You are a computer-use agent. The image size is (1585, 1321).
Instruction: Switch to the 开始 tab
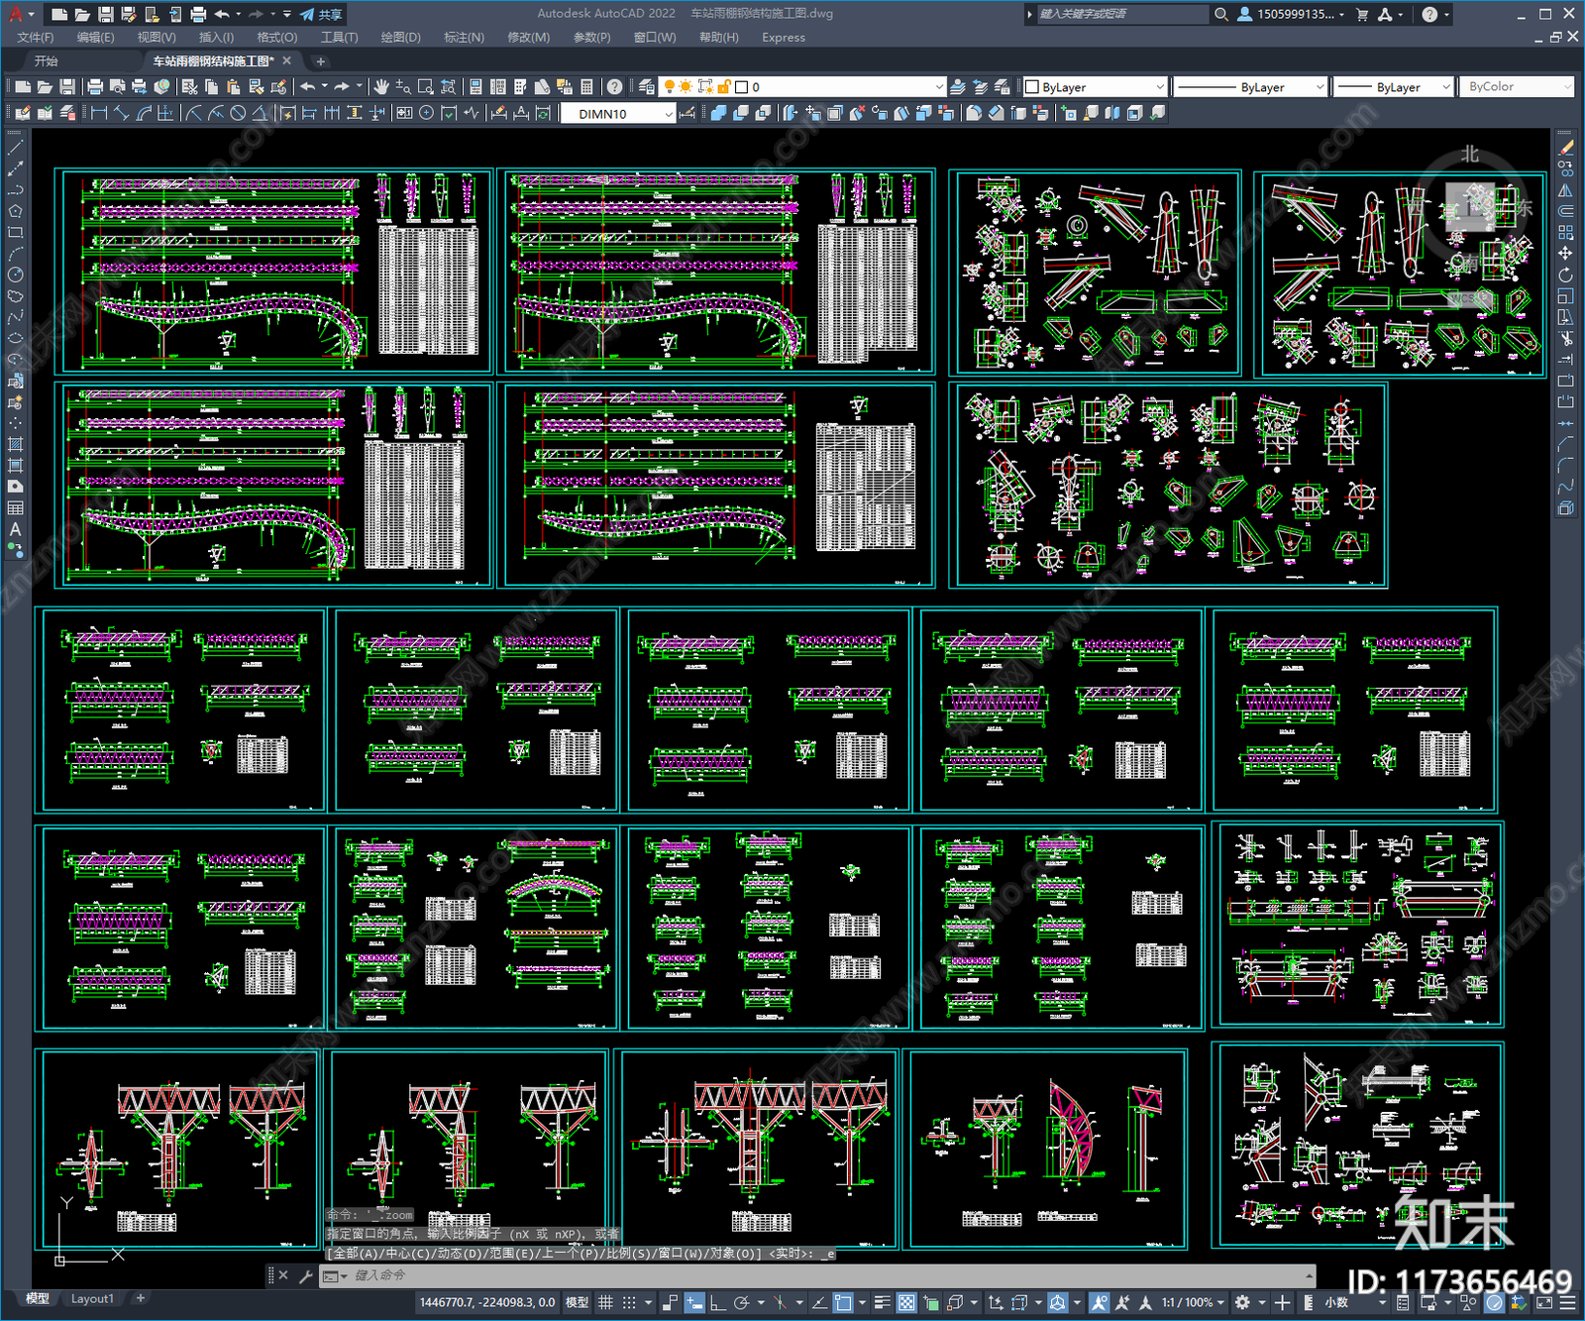point(47,61)
